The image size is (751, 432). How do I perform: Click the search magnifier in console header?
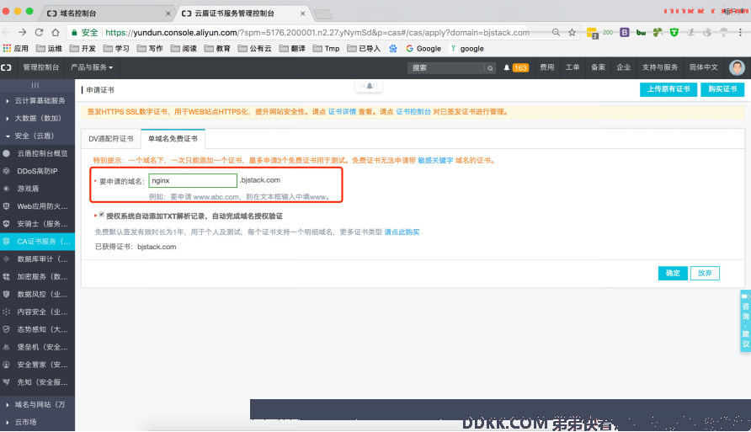pyautogui.click(x=490, y=68)
